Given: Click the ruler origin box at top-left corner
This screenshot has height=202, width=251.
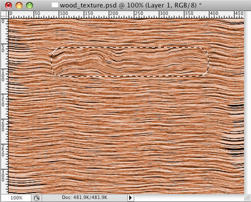Looking at the screenshot, I should tap(4, 14).
